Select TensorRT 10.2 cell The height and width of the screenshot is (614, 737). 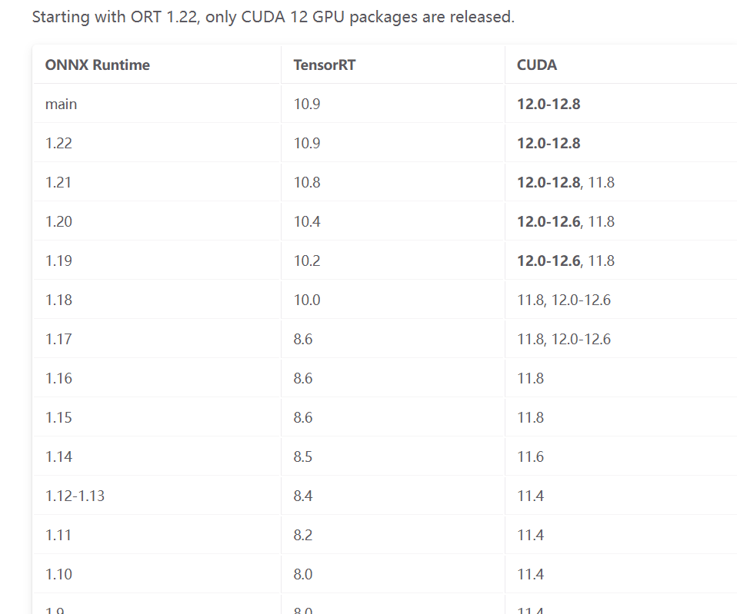pyautogui.click(x=307, y=261)
